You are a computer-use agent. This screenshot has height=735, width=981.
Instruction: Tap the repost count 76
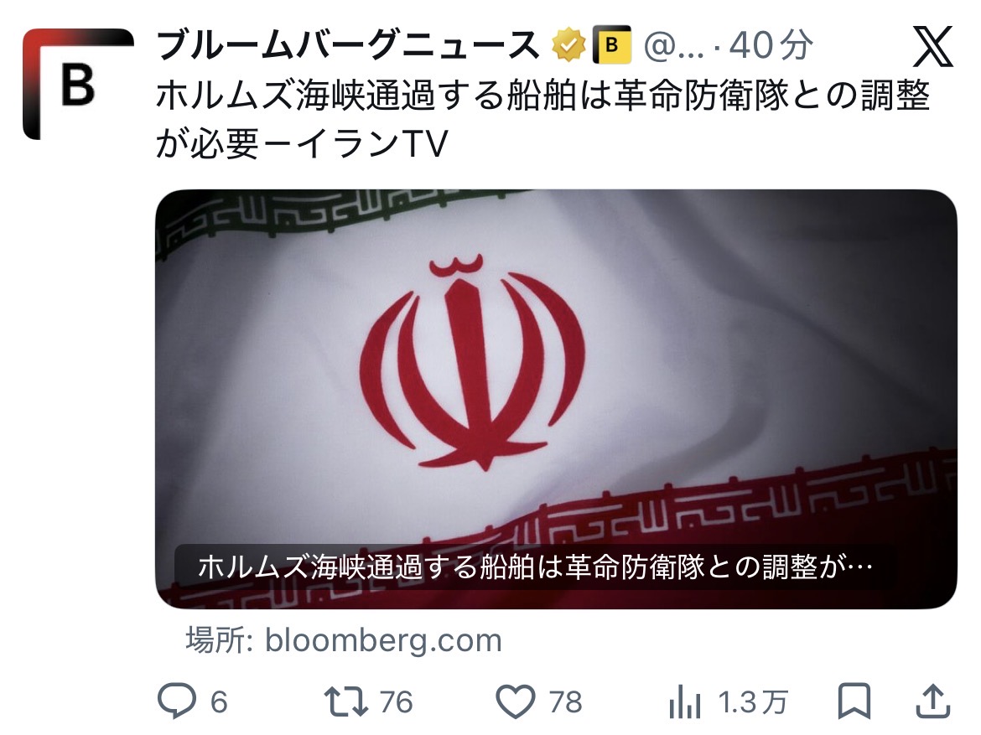coord(396,701)
